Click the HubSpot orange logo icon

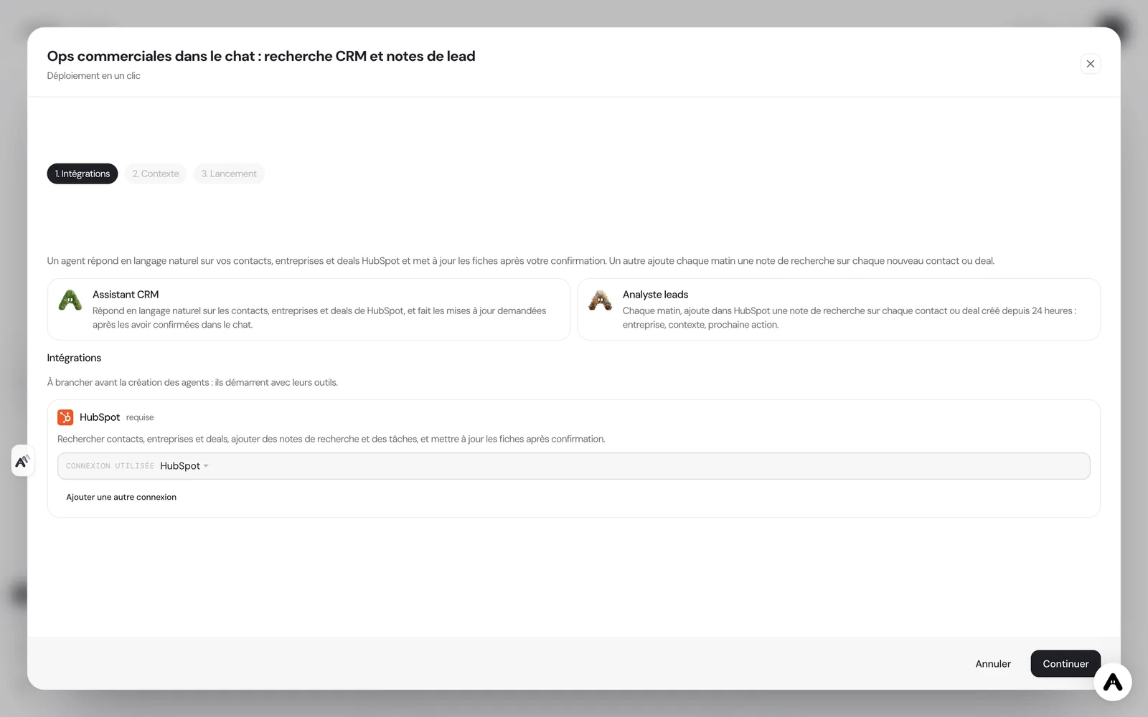tap(65, 417)
